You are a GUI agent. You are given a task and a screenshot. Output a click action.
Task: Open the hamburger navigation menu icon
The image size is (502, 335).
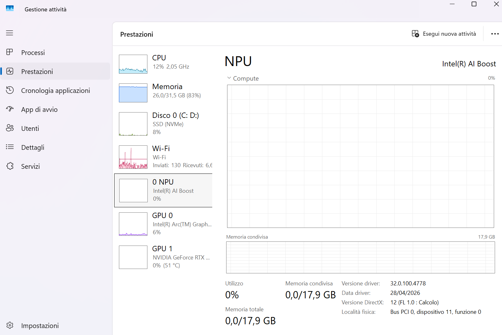(x=9, y=33)
